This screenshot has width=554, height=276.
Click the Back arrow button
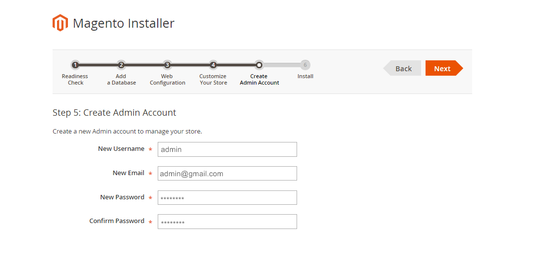point(402,68)
